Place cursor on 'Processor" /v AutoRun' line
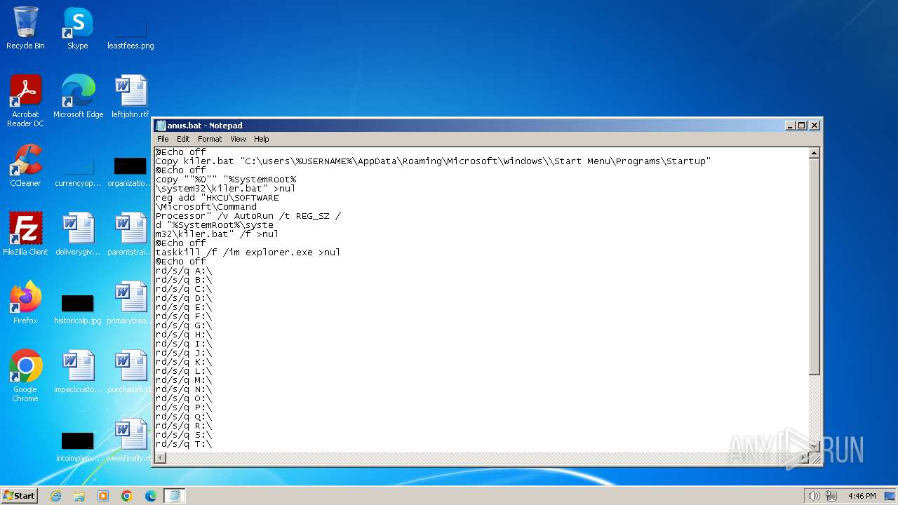898x505 pixels. [248, 216]
